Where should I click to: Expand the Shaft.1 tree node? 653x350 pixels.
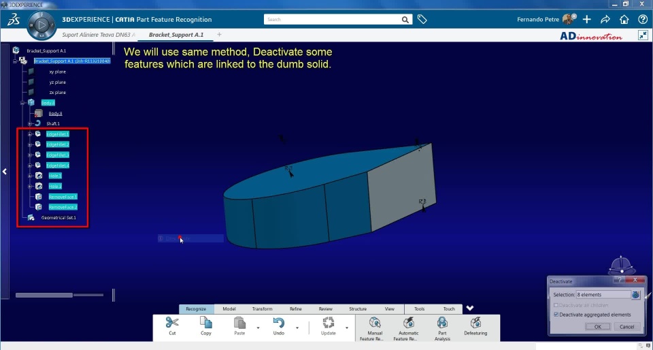29,124
